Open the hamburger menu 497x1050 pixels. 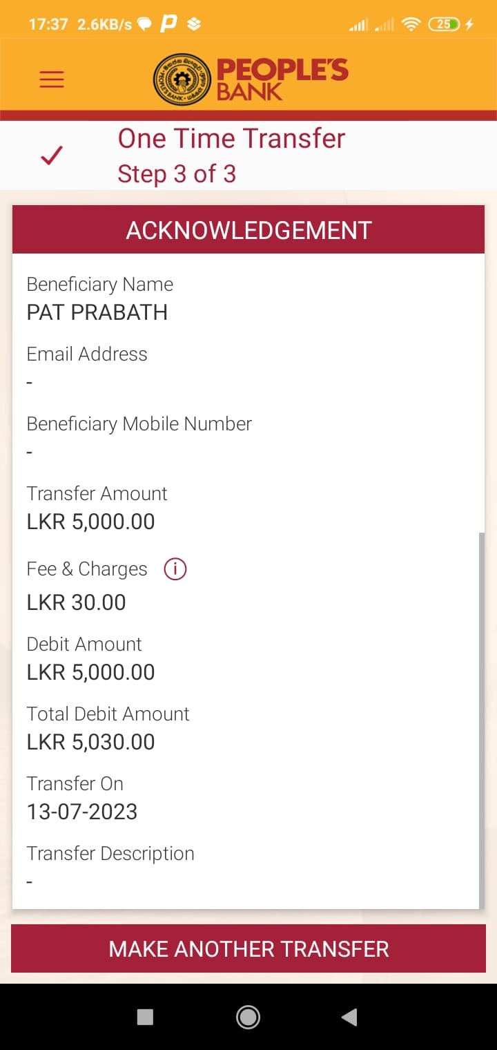52,79
